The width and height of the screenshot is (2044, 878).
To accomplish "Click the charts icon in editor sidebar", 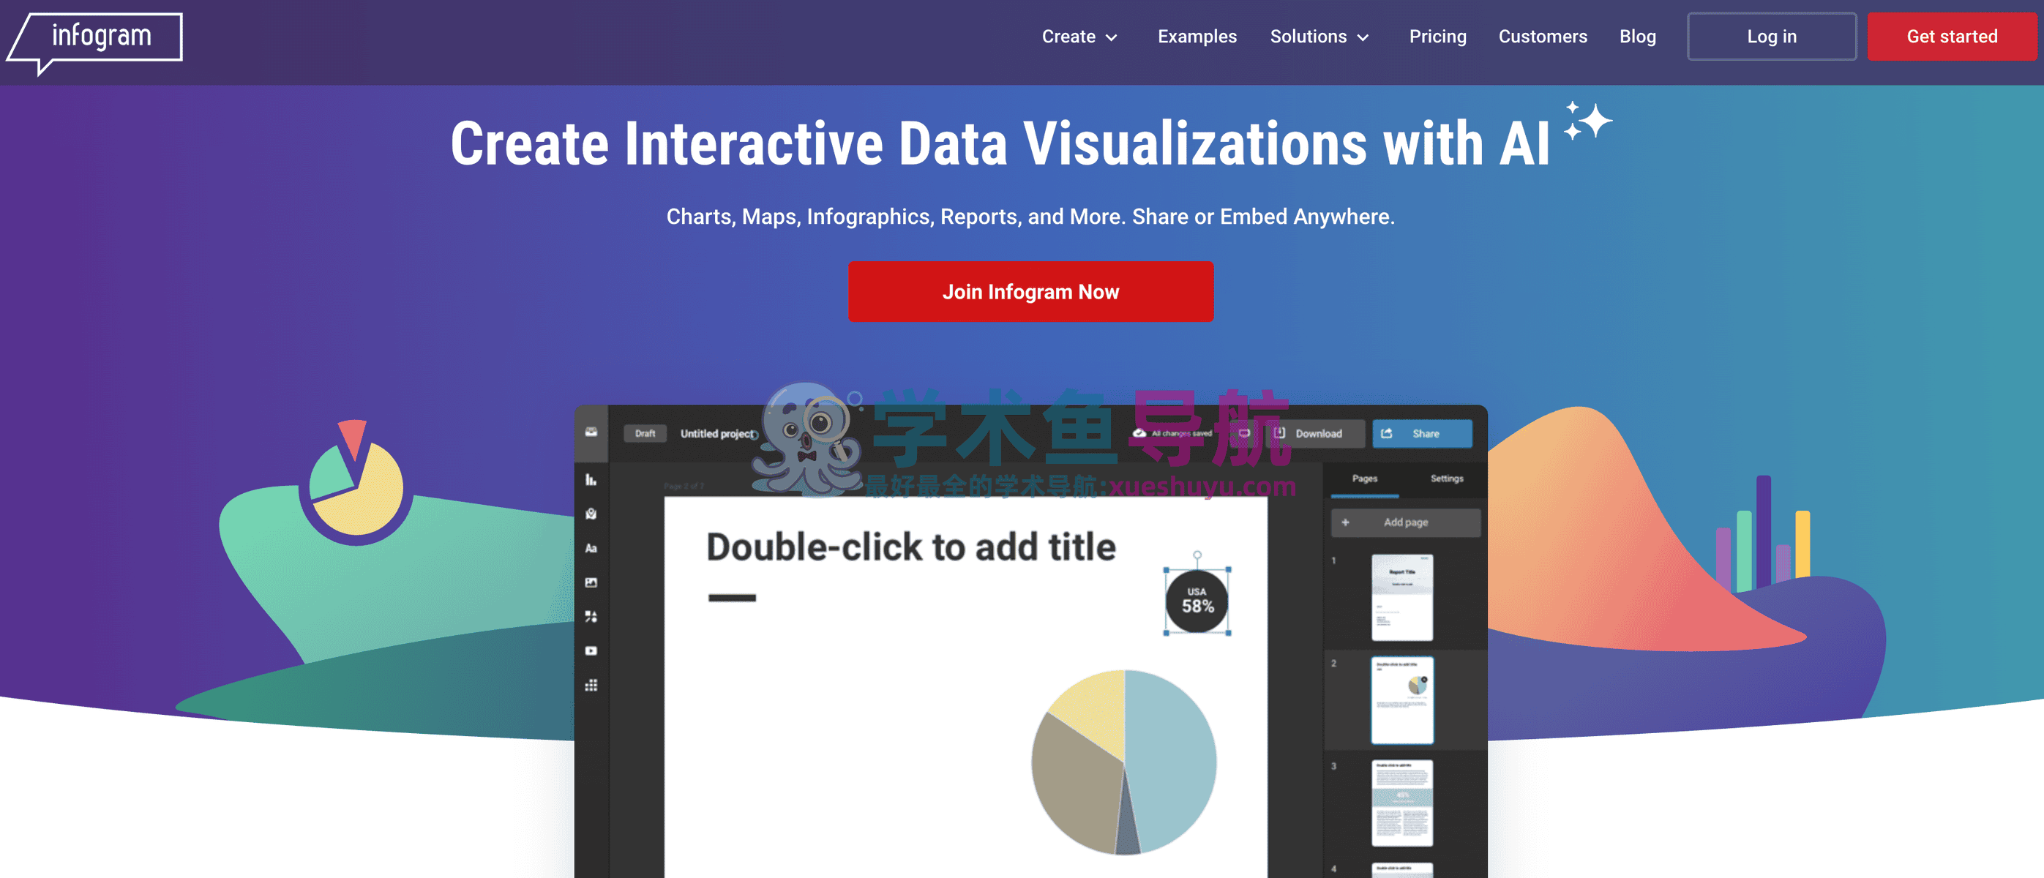I will pyautogui.click(x=591, y=480).
